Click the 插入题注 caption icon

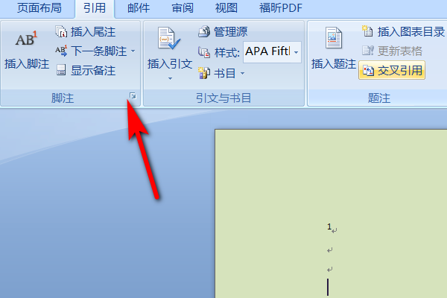333,38
